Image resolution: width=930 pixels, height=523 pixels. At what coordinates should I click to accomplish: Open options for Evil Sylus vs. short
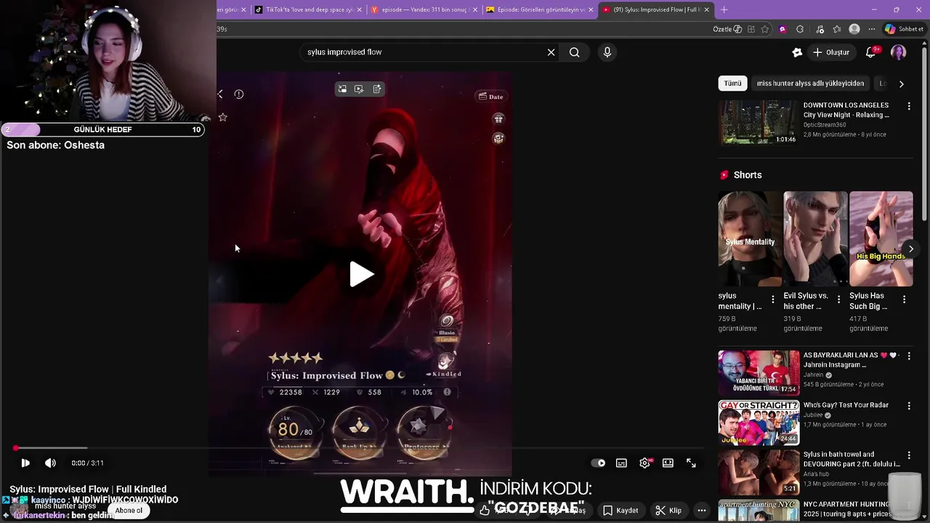pos(838,299)
